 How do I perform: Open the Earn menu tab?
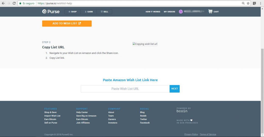click(x=89, y=12)
